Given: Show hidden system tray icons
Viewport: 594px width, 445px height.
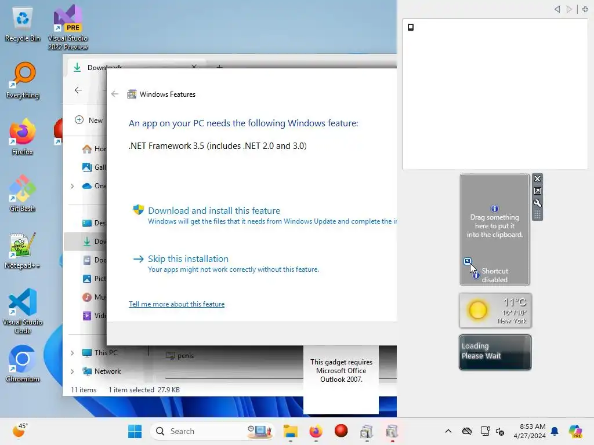Looking at the screenshot, I should click(x=448, y=431).
